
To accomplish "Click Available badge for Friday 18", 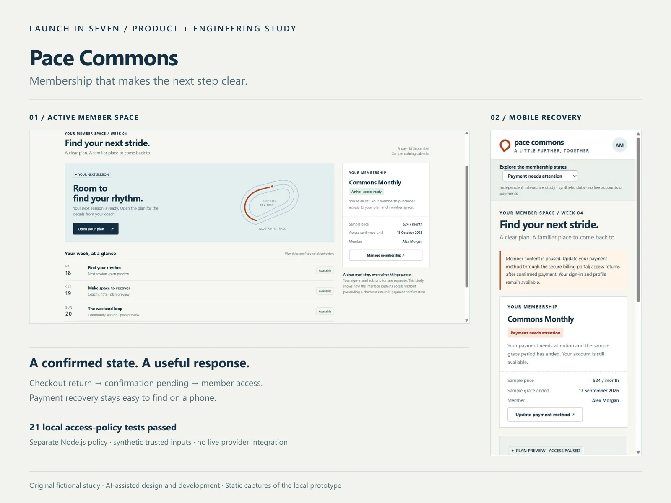I will click(x=325, y=270).
